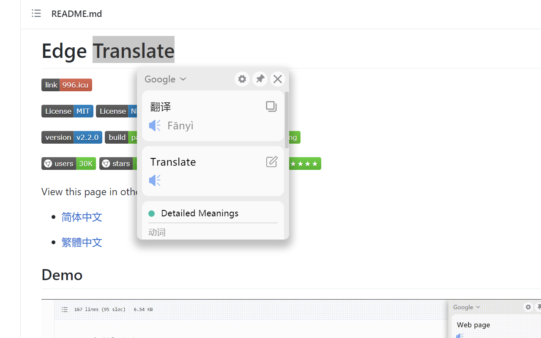This screenshot has height=338, width=541.
Task: Click the 简体中文 language link
Action: 82,217
